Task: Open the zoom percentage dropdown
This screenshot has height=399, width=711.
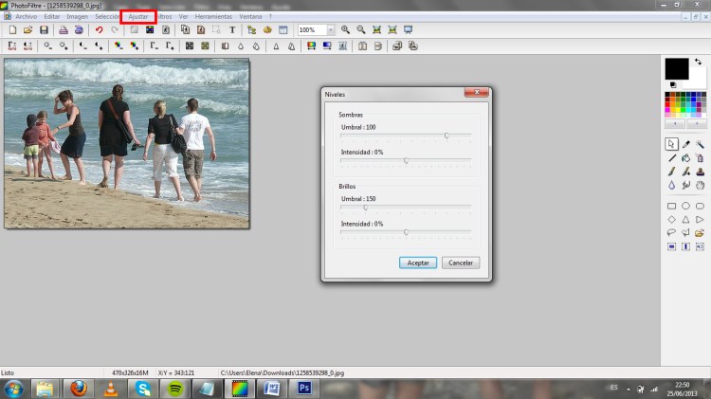Action: (x=330, y=30)
